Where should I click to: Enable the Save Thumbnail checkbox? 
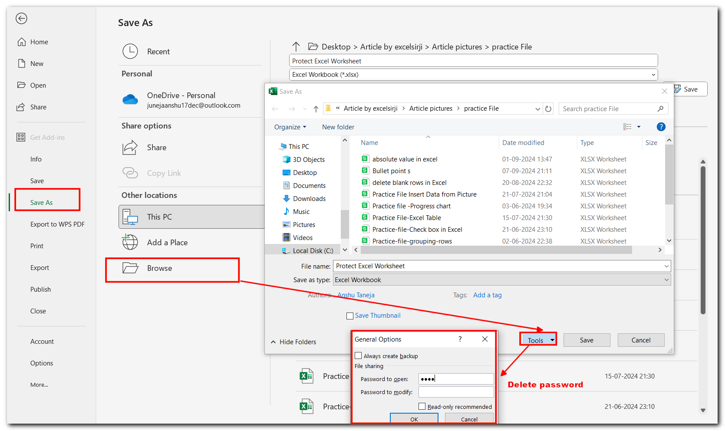click(x=350, y=316)
